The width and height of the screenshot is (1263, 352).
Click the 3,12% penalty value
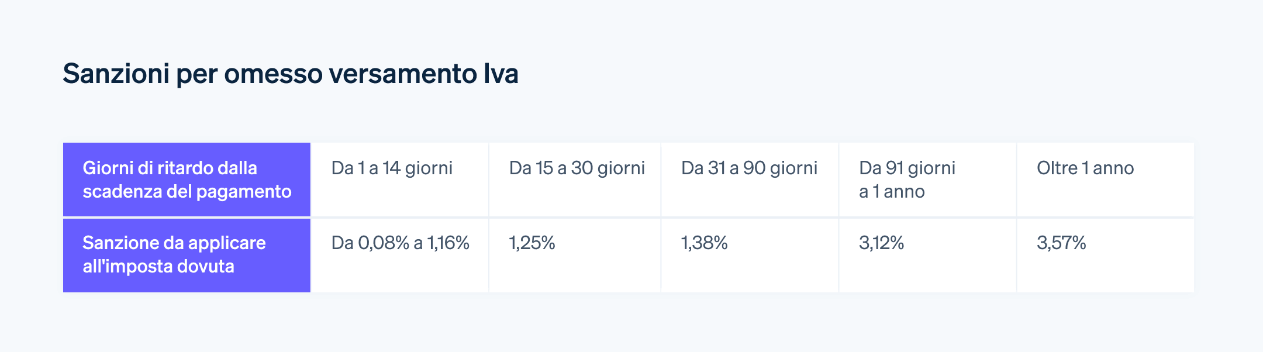882,243
